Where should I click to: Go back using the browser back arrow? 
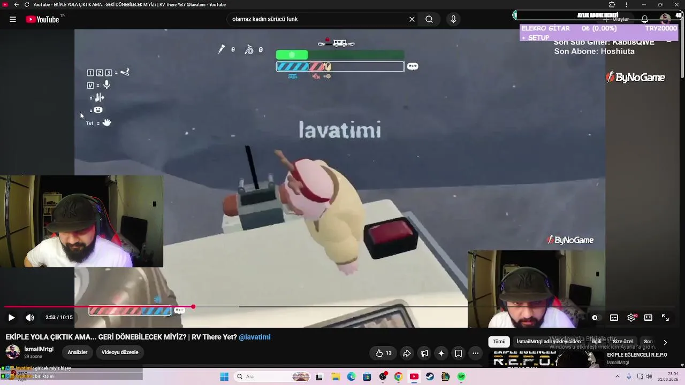(x=16, y=5)
